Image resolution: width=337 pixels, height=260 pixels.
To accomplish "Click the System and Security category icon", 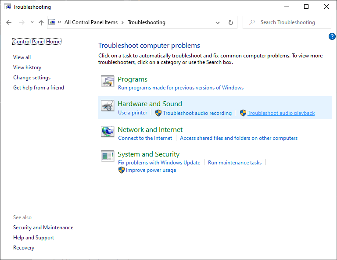I will point(108,156).
